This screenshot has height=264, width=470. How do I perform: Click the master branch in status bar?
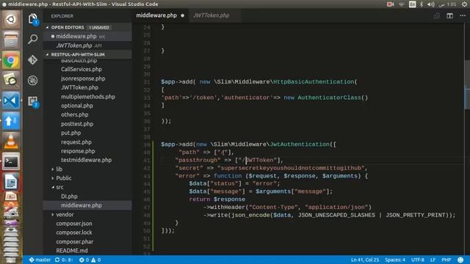(x=40, y=260)
